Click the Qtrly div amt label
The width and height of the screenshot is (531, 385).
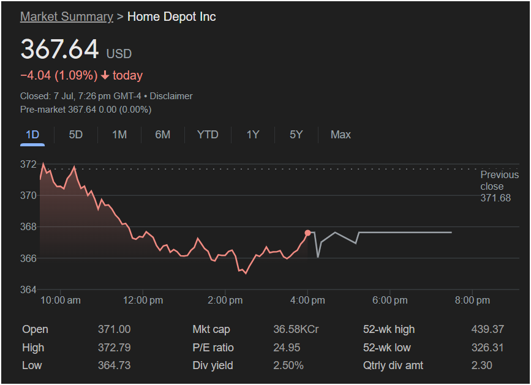click(393, 365)
